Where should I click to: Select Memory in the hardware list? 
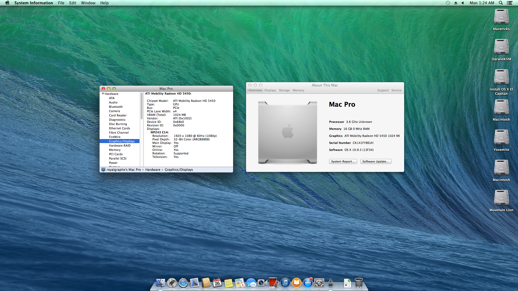115,150
